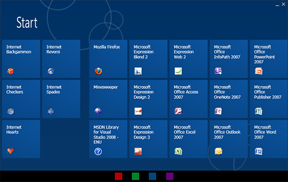Open Microsoft Office PowerPoint 2007 label
Screen dimensions: 288x182
click(264, 54)
